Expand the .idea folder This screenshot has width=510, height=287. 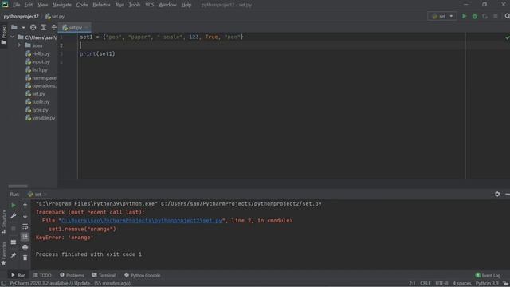pyautogui.click(x=19, y=45)
